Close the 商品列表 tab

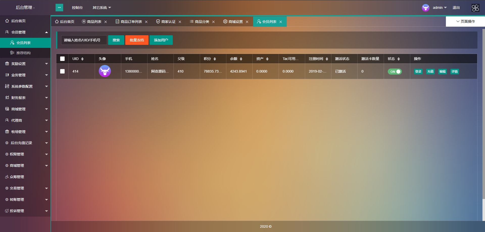click(x=106, y=22)
